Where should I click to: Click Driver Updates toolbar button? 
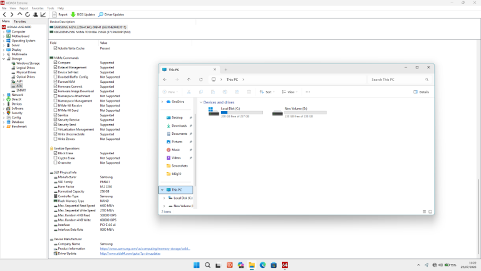pyautogui.click(x=111, y=14)
